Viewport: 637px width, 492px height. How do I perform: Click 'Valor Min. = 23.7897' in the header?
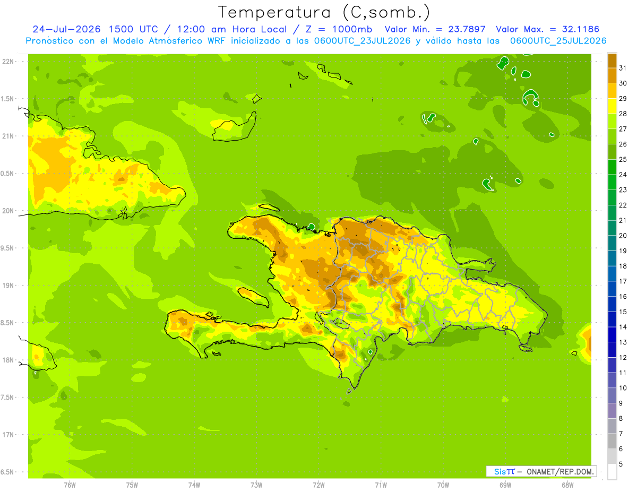click(435, 29)
